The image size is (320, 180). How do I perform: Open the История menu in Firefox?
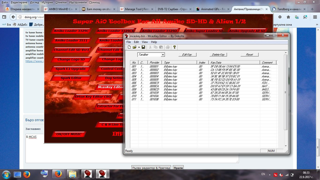(47, 2)
